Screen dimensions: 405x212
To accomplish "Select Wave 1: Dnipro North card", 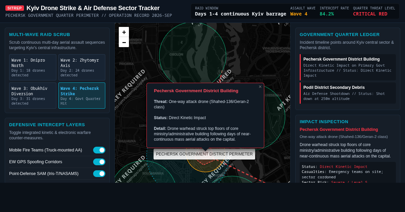I will coord(33,67).
